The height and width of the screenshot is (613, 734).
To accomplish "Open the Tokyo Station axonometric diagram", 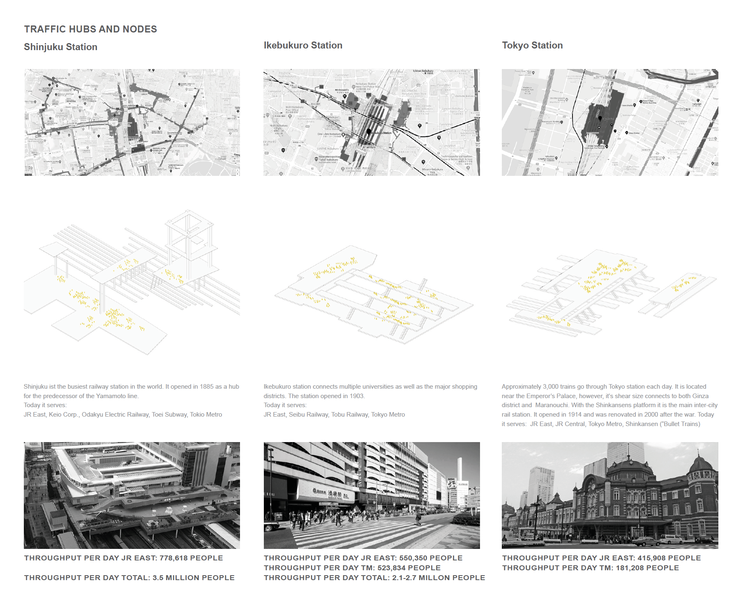I will pyautogui.click(x=612, y=293).
